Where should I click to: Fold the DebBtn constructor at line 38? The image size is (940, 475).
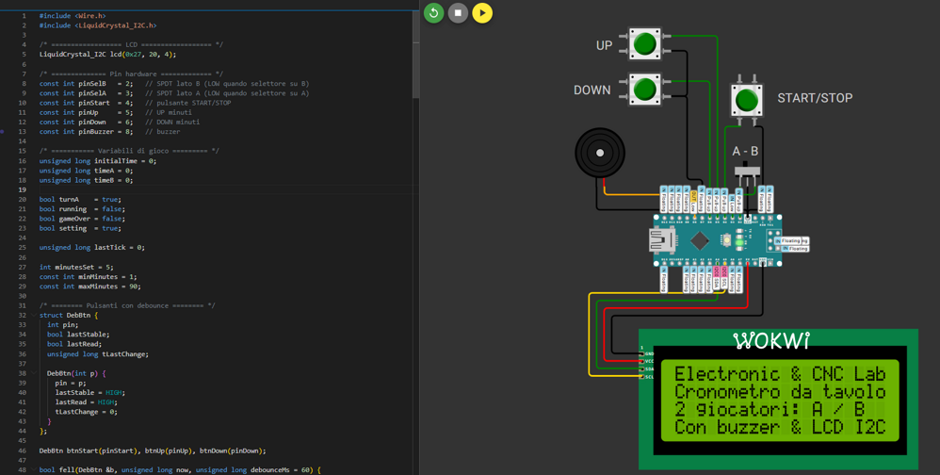(x=34, y=373)
